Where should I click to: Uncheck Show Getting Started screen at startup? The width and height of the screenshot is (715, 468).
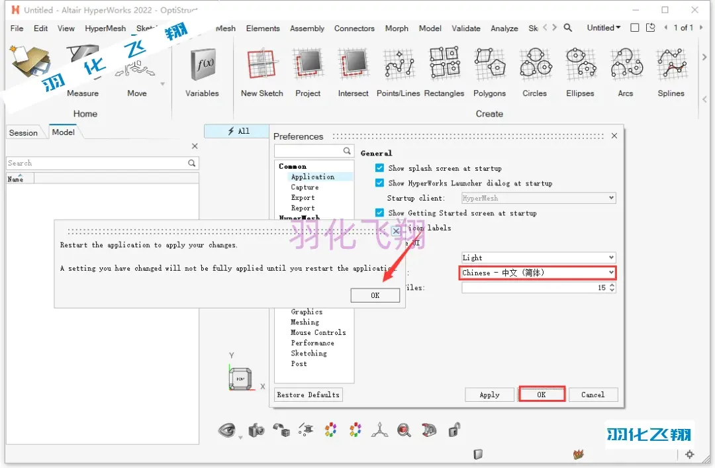tap(379, 213)
